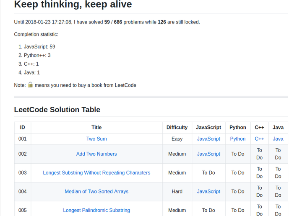The width and height of the screenshot is (302, 216).
Task: Open JavaScript solution for Add Two Numbers
Action: coord(208,154)
